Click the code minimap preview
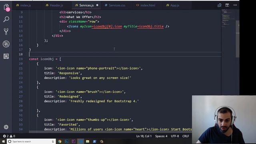This screenshot has width=256, height=144. (x=228, y=18)
